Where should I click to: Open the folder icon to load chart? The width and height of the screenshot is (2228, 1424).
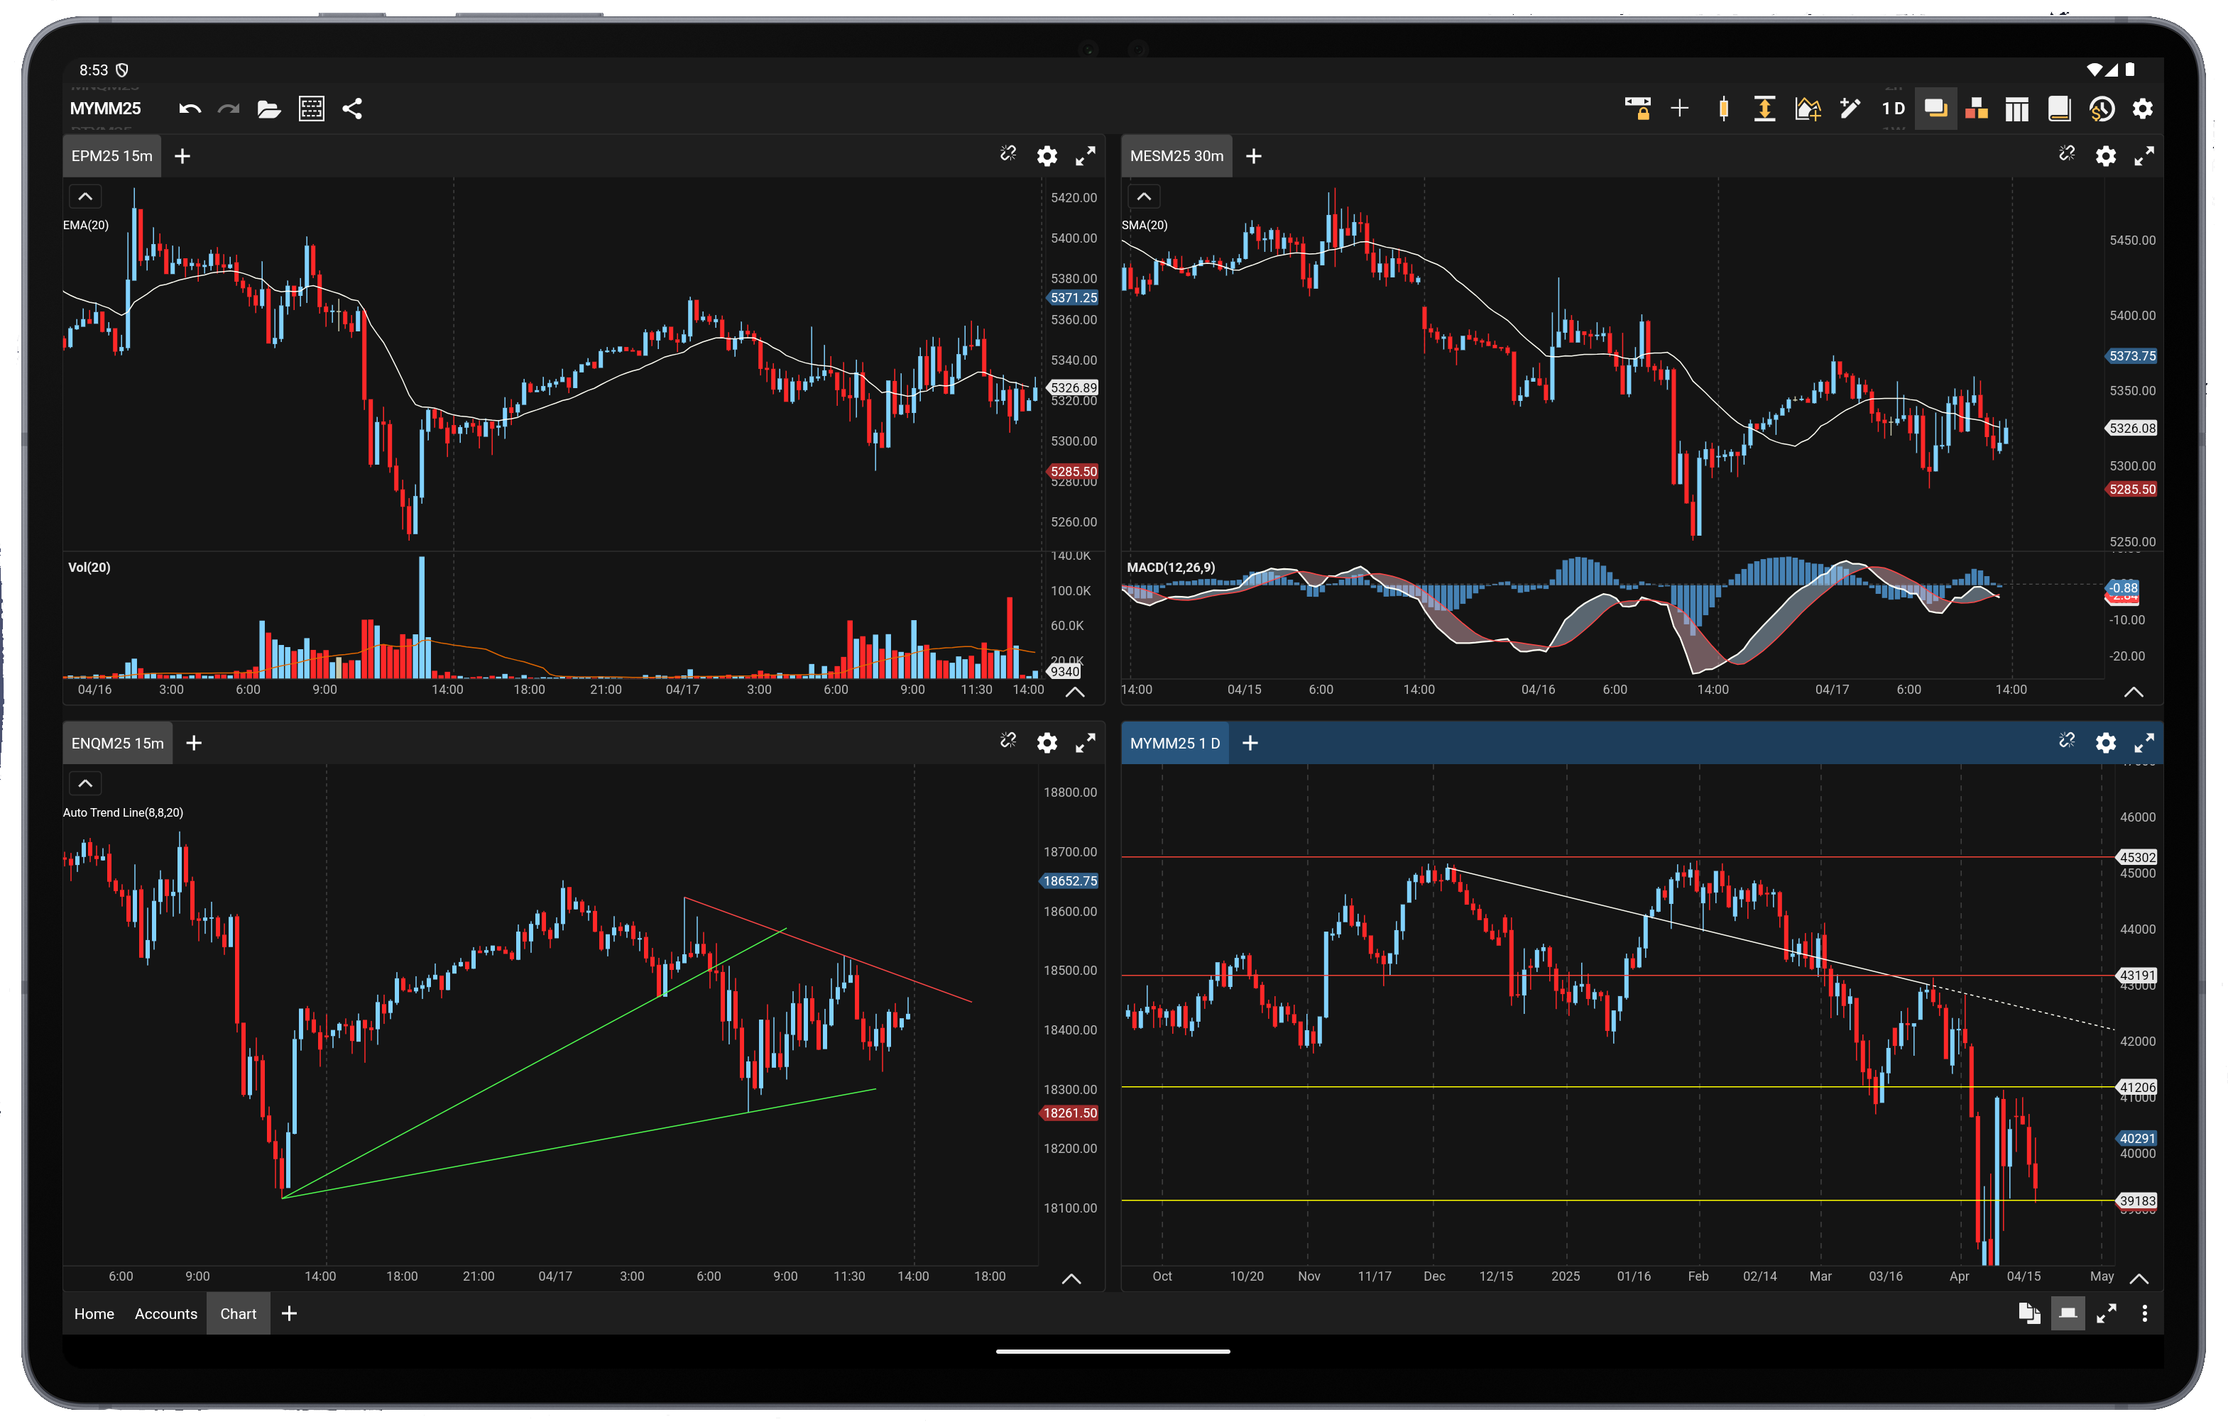(x=268, y=109)
